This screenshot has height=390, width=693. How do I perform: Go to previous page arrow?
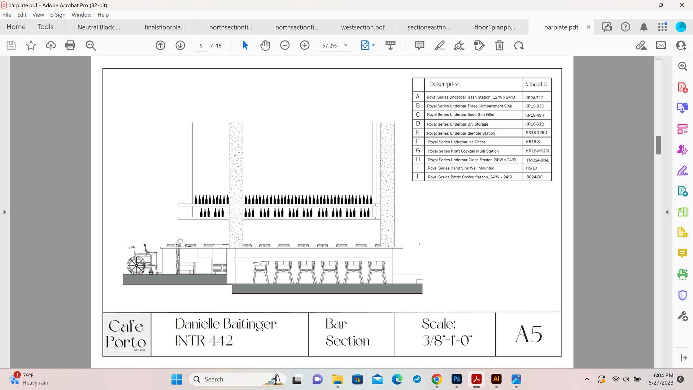(161, 45)
